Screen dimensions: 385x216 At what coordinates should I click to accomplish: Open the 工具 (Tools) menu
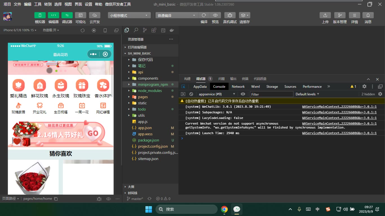tap(38, 4)
